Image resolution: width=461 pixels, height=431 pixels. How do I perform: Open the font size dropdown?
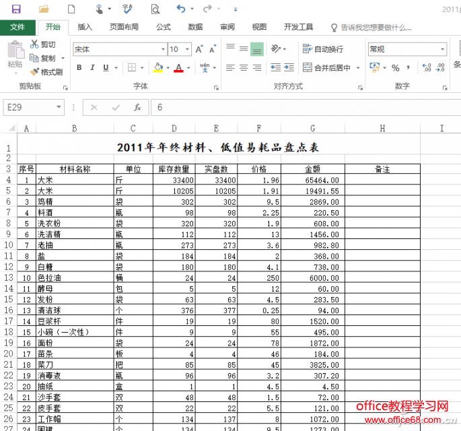coord(187,49)
